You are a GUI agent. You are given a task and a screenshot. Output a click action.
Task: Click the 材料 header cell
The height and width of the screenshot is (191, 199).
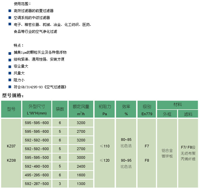(177, 105)
